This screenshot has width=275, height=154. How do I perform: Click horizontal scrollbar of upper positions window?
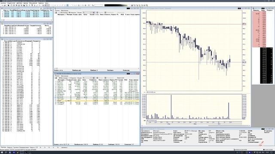click(x=97, y=68)
